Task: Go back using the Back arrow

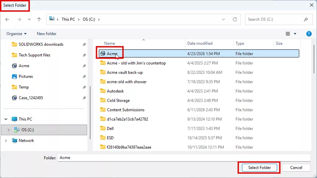Action: click(7, 20)
